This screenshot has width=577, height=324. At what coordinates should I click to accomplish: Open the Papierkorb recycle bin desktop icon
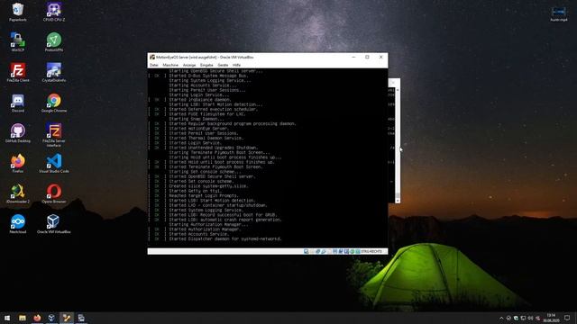coord(18,12)
